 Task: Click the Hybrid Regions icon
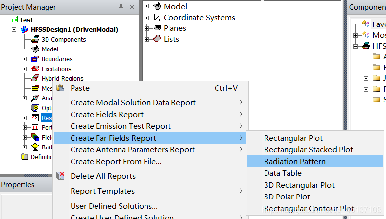(x=35, y=78)
